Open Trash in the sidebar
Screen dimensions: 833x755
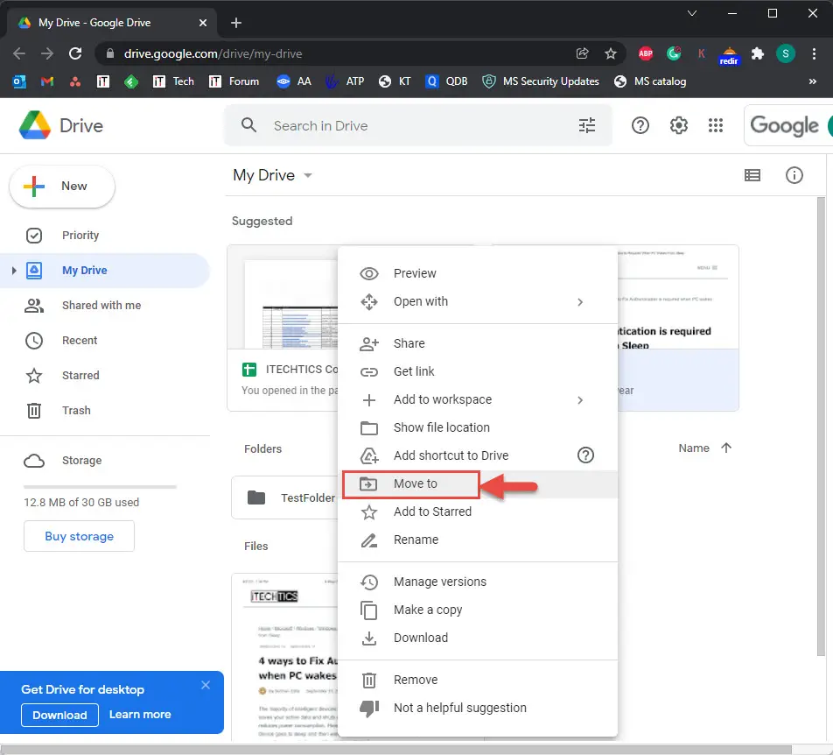point(105,411)
